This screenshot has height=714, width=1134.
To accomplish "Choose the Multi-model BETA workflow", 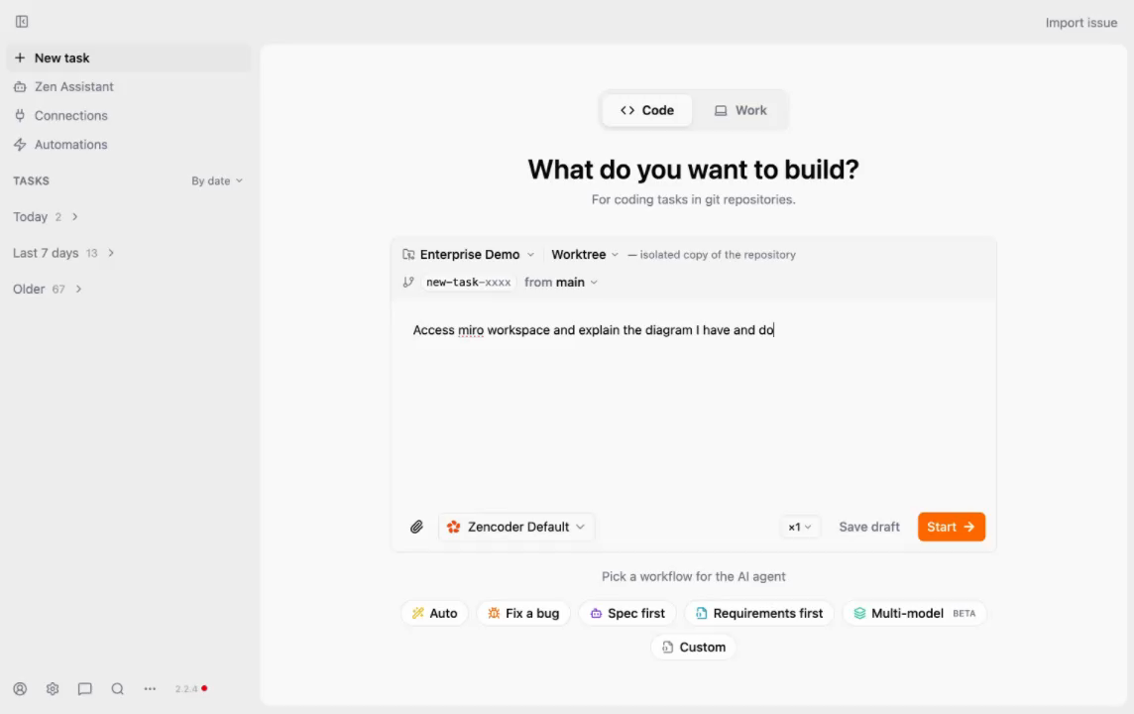I will click(914, 614).
